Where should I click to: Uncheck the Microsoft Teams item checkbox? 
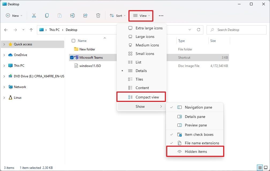click(71, 57)
